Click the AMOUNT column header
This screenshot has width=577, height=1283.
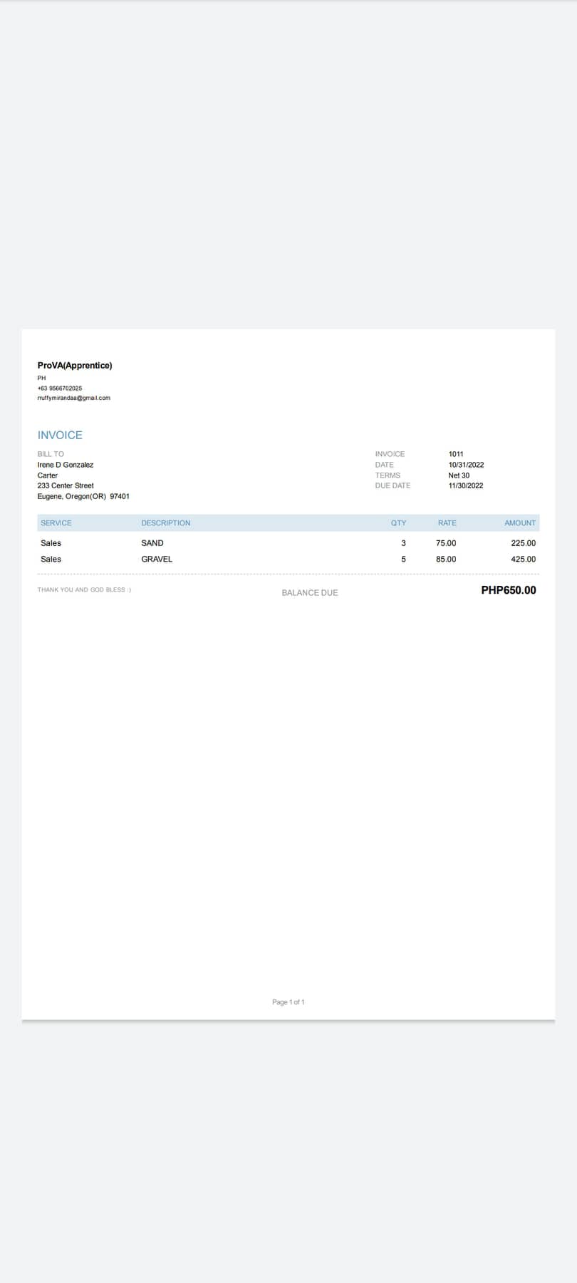coord(520,523)
